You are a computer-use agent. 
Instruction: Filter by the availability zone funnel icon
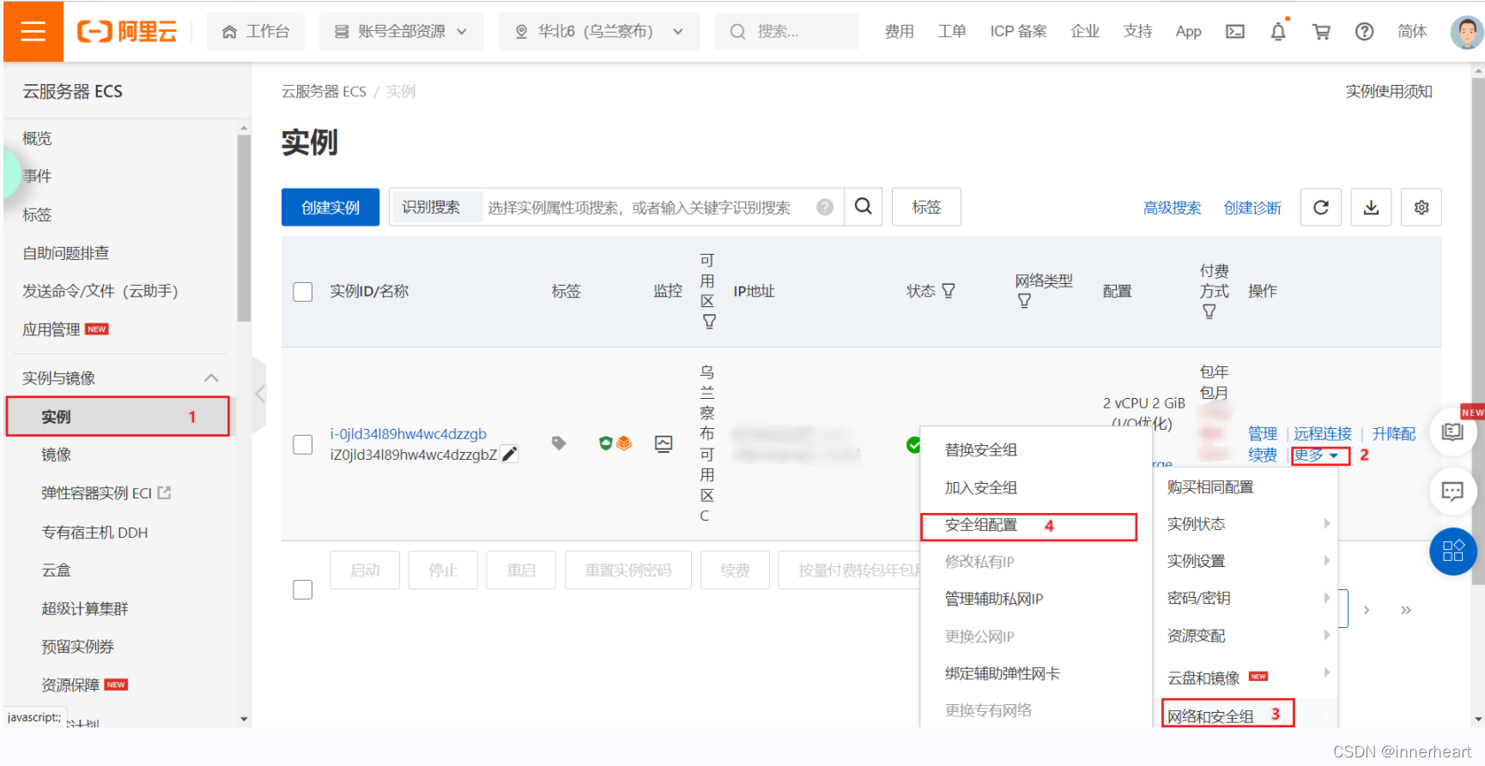point(709,322)
